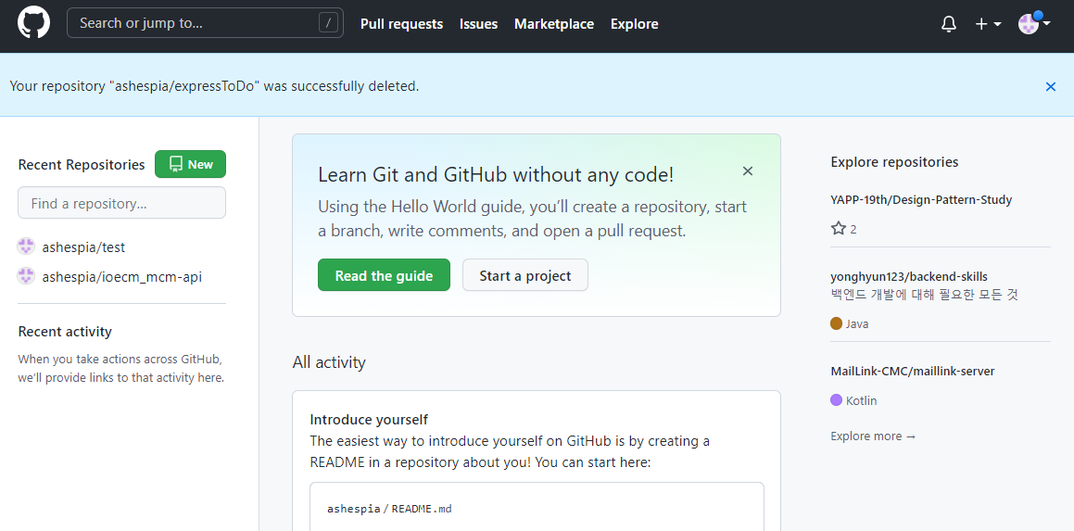Click the Kotlin language color dot
The height and width of the screenshot is (531, 1074).
pos(837,400)
